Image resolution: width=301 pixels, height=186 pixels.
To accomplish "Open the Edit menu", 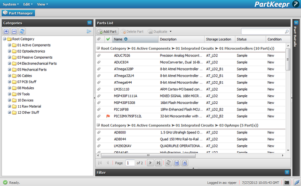I will (x=28, y=4).
